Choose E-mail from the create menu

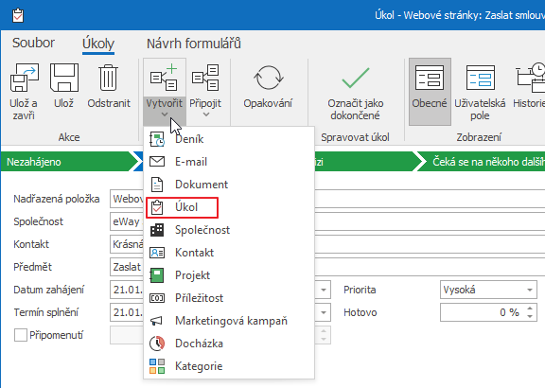point(229,162)
